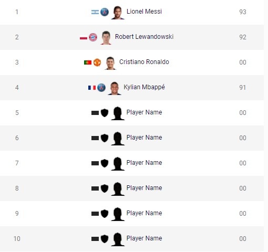Click Lionel Messi's portrait thumbnail
This screenshot has height=252, width=268.
pos(118,13)
